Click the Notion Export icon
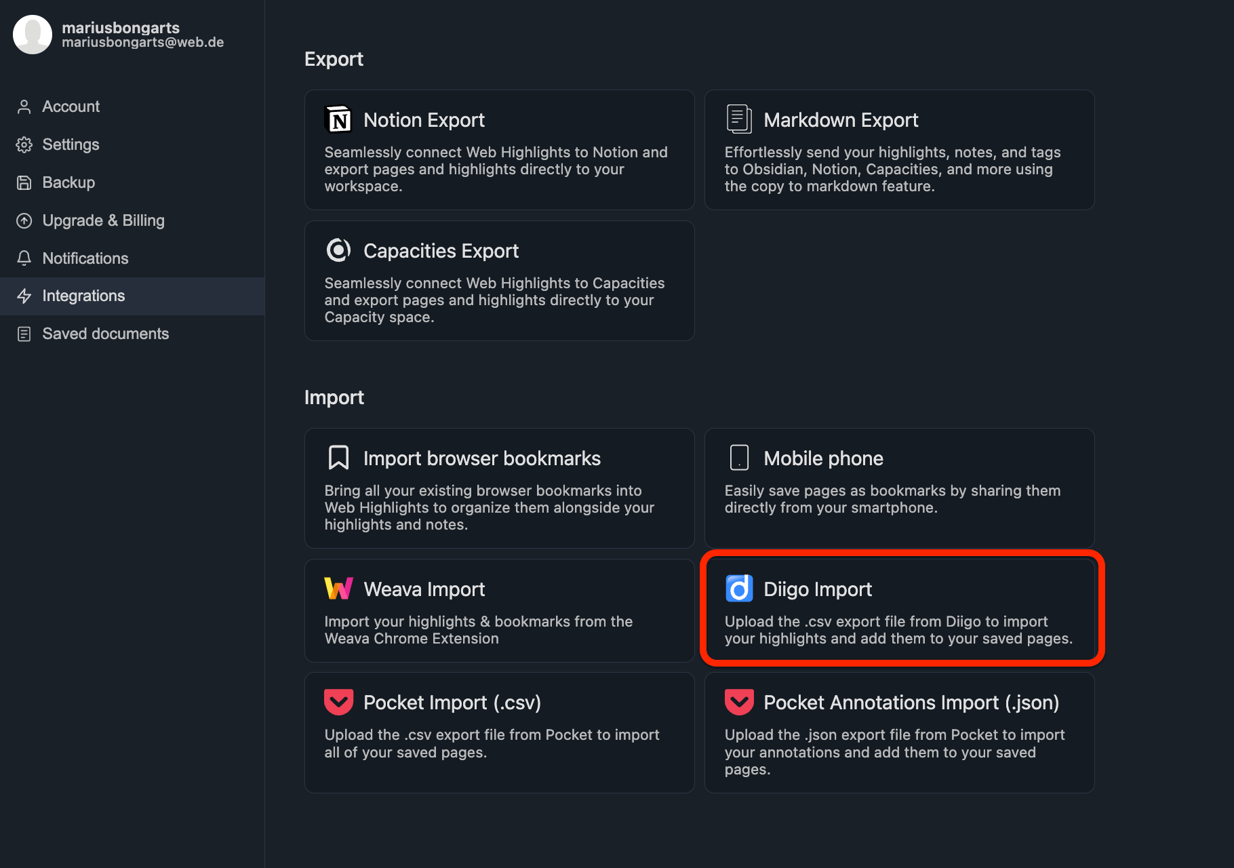This screenshot has height=868, width=1234. coord(339,119)
